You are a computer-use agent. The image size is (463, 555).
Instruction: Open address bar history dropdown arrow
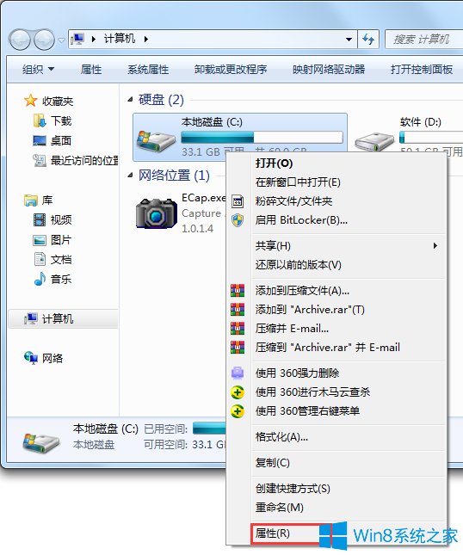tap(349, 40)
